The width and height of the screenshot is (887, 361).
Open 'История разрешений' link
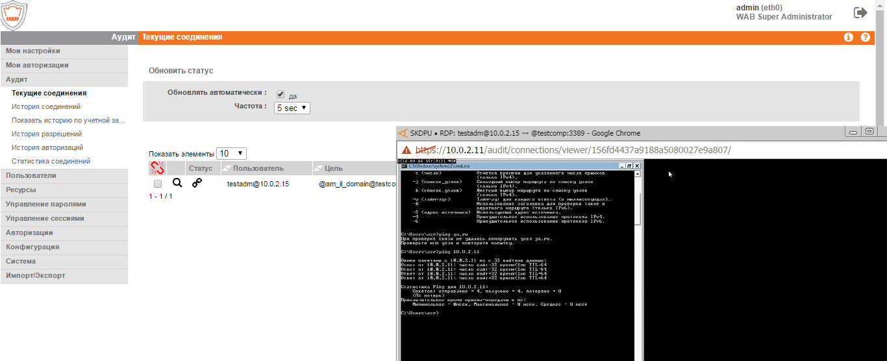tap(47, 134)
